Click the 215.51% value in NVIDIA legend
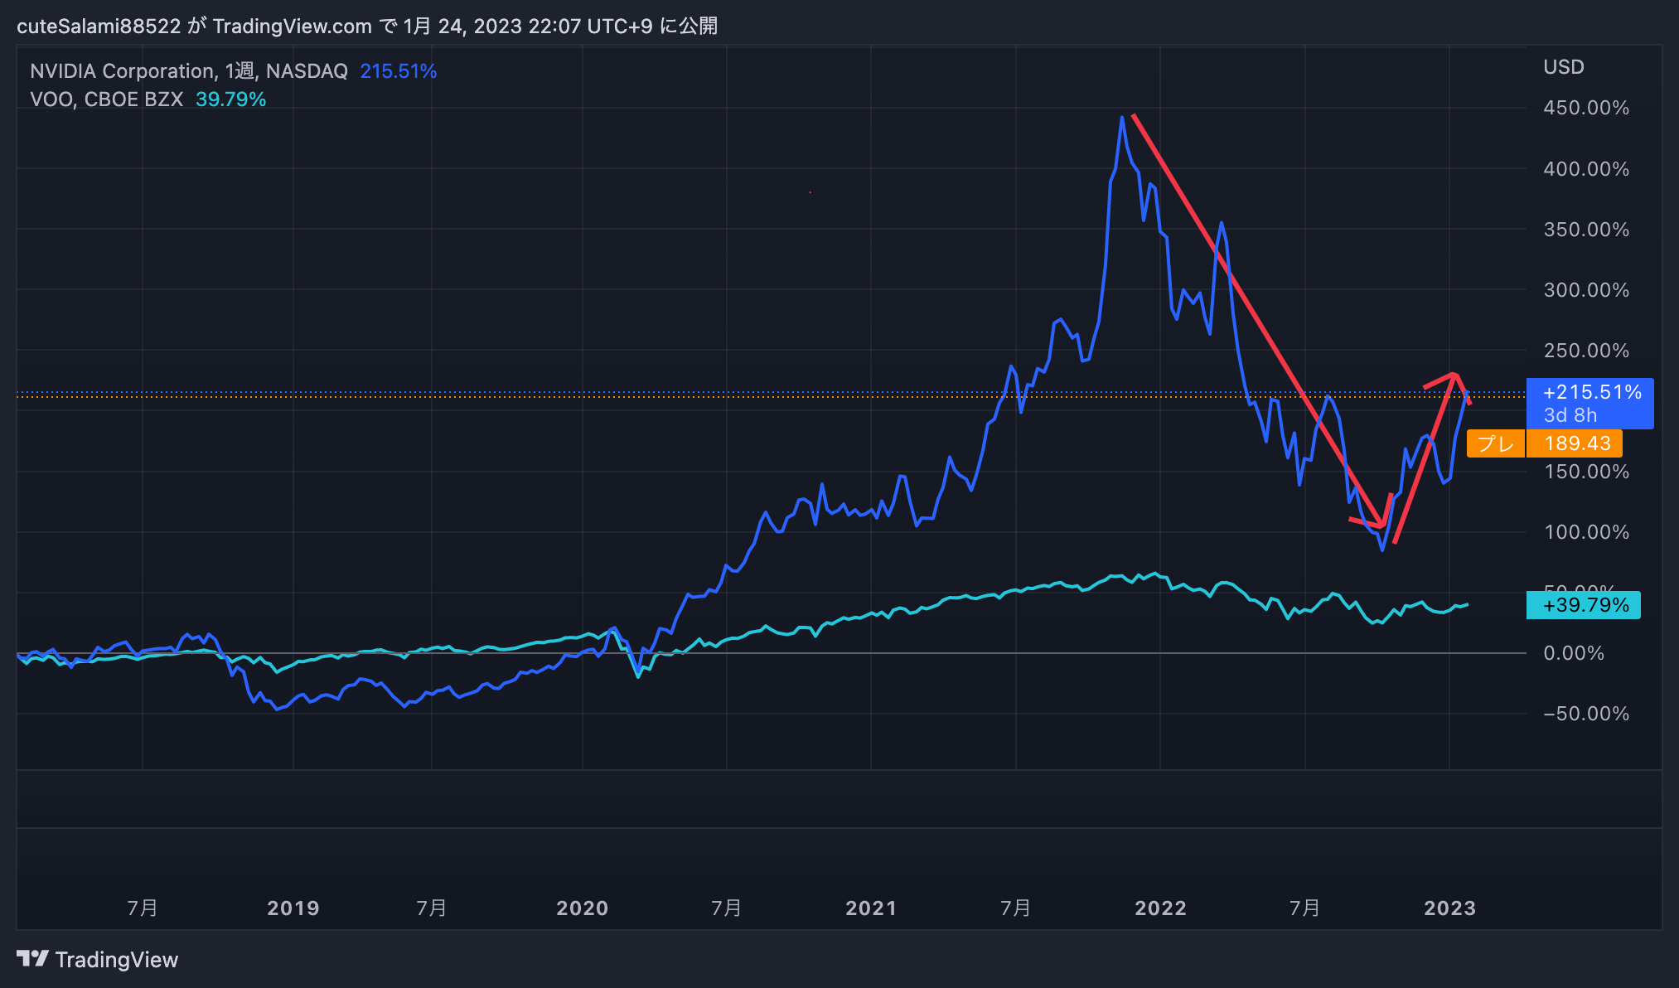 [x=398, y=71]
